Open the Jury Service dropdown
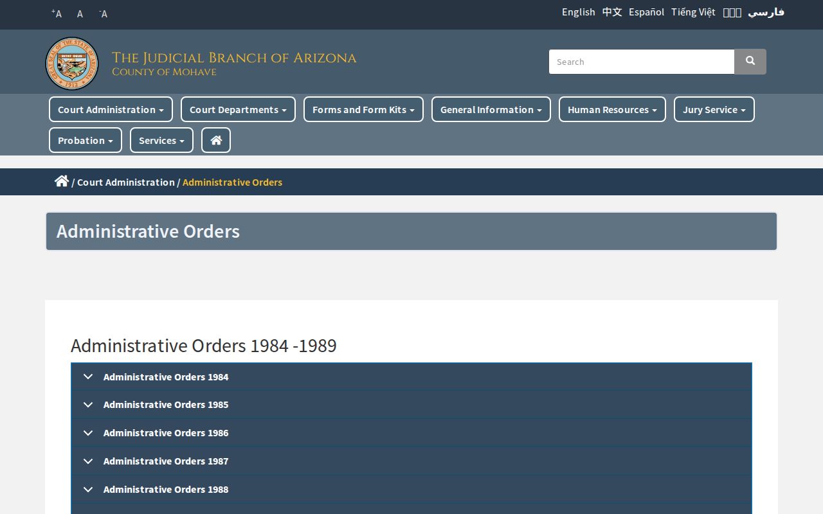 click(x=714, y=109)
